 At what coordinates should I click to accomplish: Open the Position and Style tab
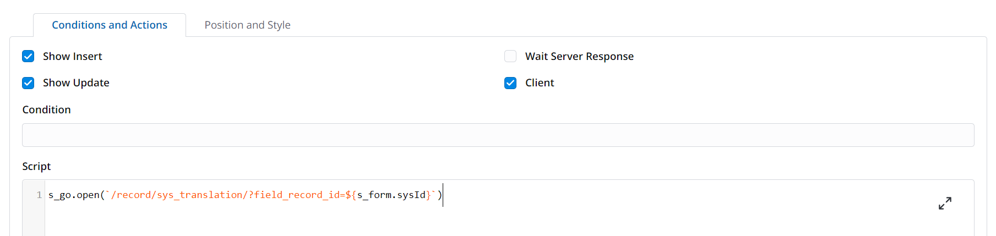[247, 25]
